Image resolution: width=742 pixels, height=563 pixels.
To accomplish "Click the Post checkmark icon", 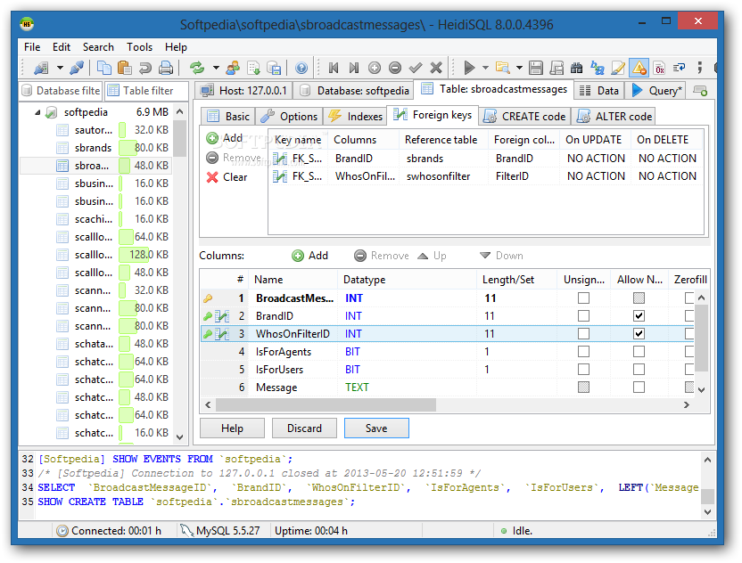I will click(x=416, y=68).
